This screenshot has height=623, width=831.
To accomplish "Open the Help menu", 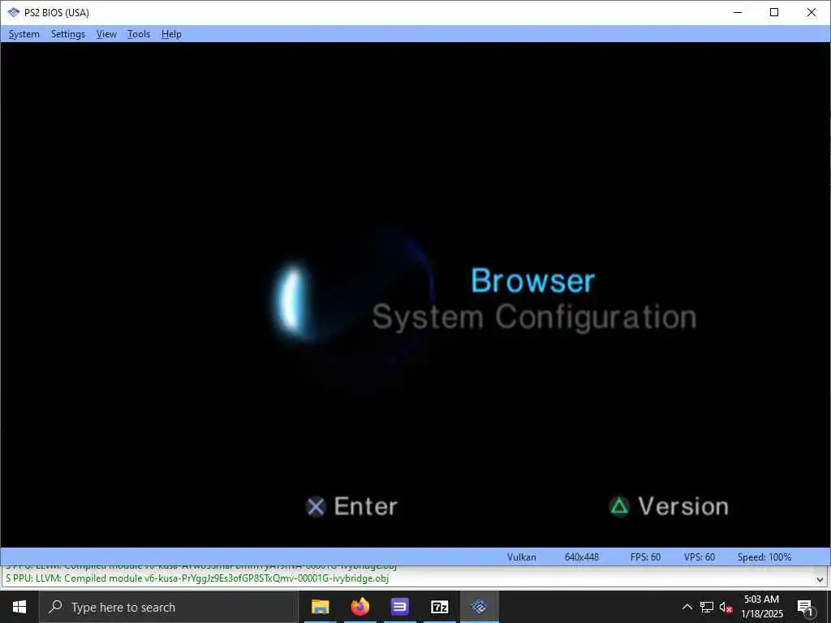I will [171, 34].
